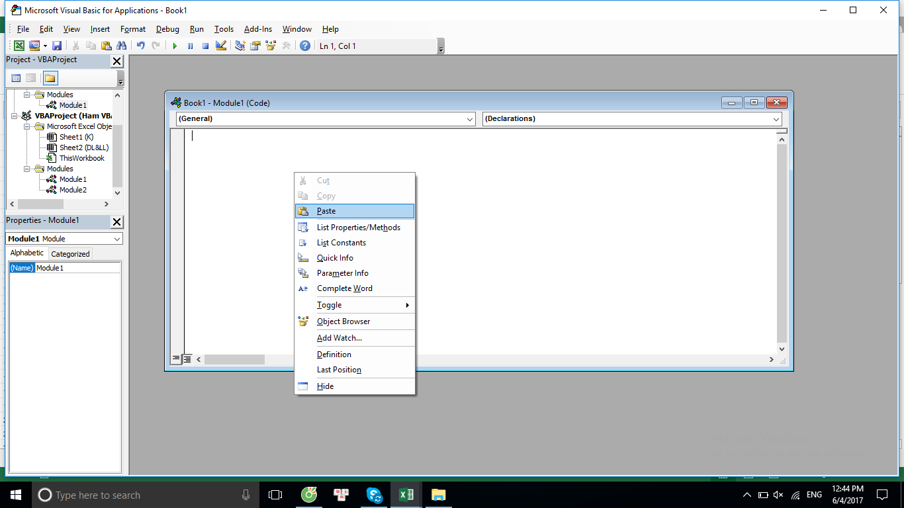Choose Last Position from context menu

(x=355, y=370)
